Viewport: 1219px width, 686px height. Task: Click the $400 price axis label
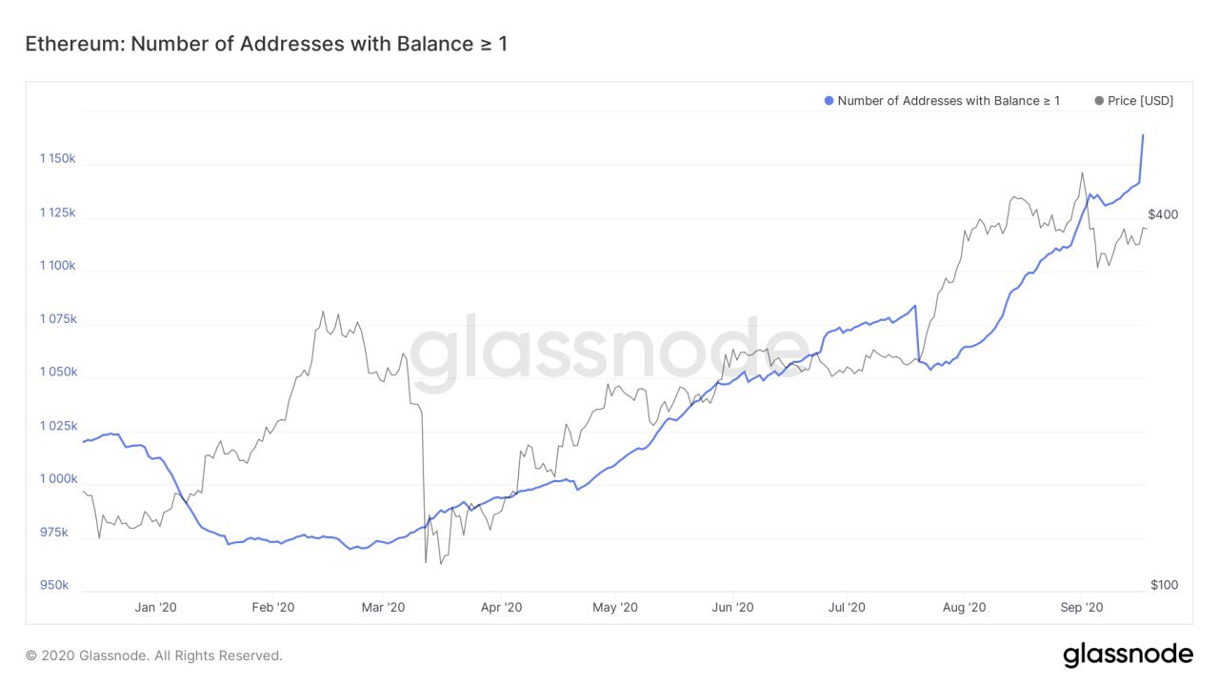tap(1163, 214)
